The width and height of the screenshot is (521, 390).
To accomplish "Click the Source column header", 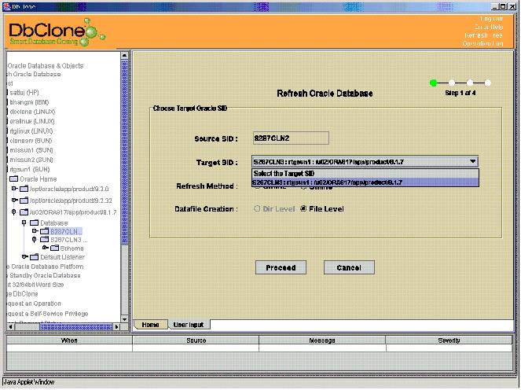I will [196, 340].
